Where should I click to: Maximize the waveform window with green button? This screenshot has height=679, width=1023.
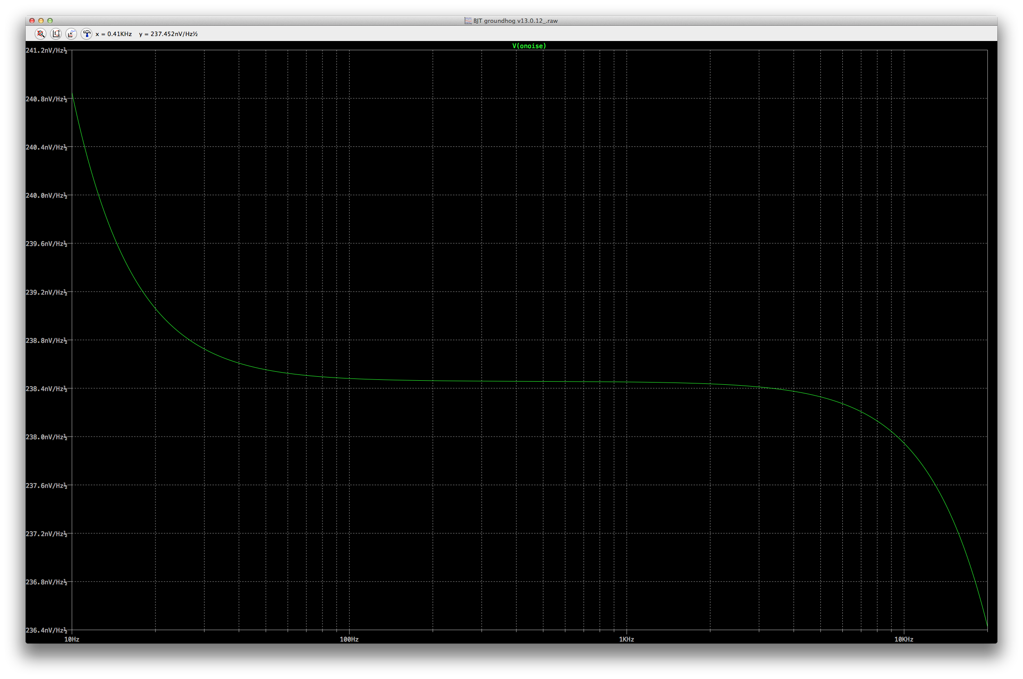coord(50,21)
